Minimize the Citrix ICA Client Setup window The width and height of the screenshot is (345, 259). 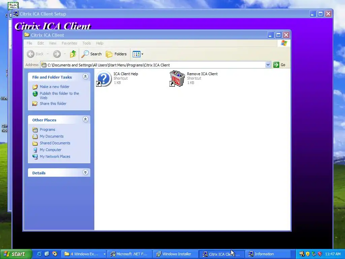[312, 14]
